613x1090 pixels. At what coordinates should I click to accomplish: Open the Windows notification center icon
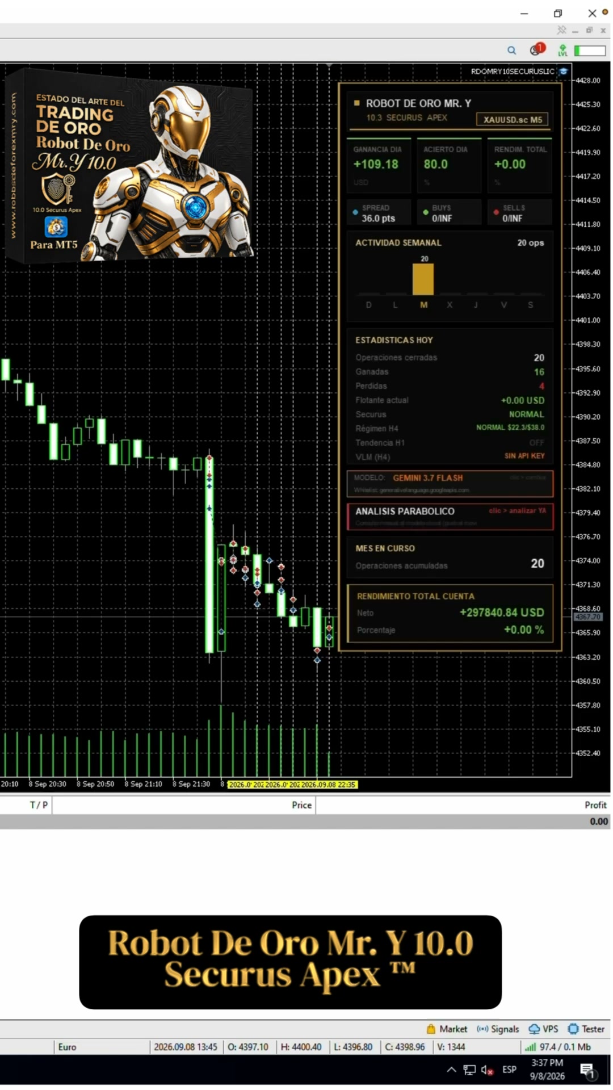pyautogui.click(x=587, y=1071)
